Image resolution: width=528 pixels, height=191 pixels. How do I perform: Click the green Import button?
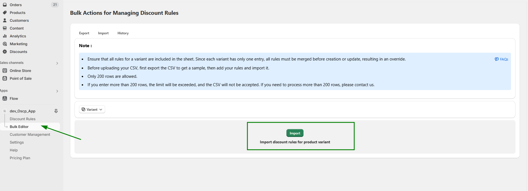click(x=295, y=133)
